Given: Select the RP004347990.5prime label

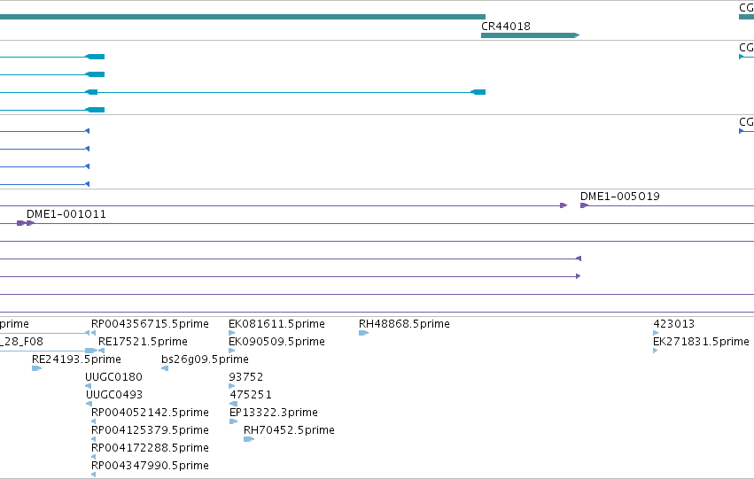Looking at the screenshot, I should click(x=150, y=466).
